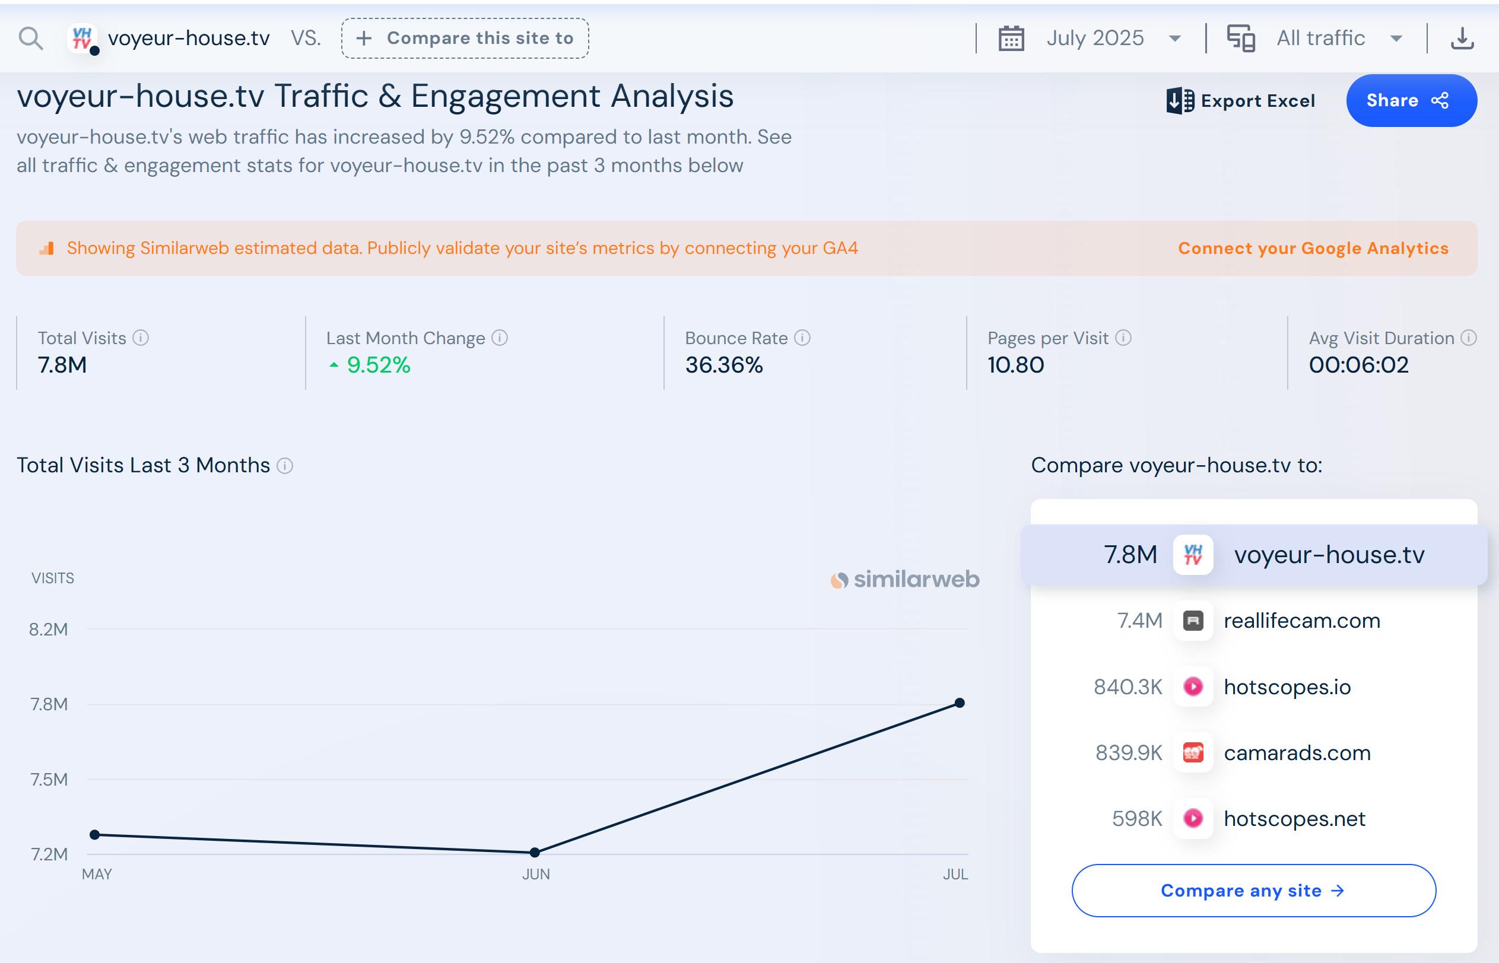The height and width of the screenshot is (963, 1499).
Task: Expand the All traffic dropdown
Action: coord(1395,39)
